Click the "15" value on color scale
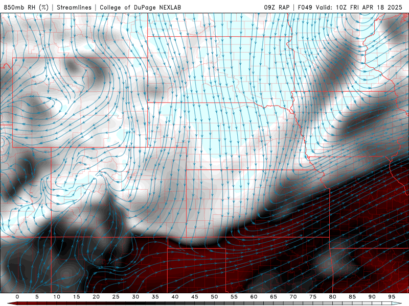The height and width of the screenshot is (306, 409). point(76,297)
